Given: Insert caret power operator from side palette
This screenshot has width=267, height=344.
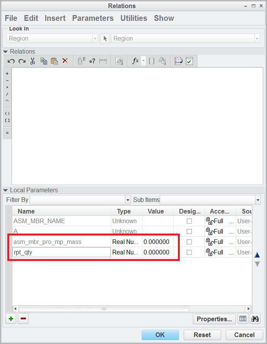Looking at the screenshot, I should tap(7, 101).
